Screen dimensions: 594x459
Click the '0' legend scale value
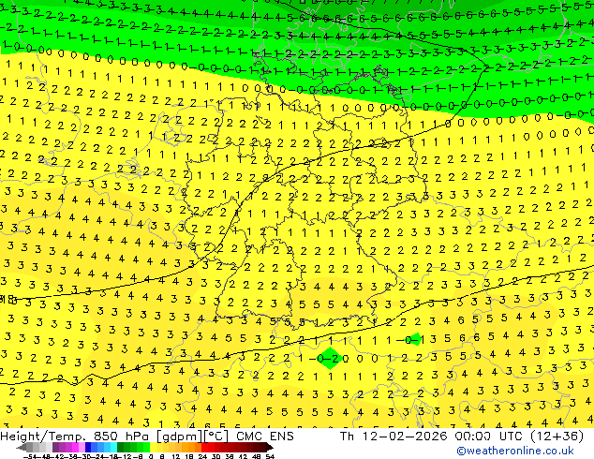click(151, 457)
